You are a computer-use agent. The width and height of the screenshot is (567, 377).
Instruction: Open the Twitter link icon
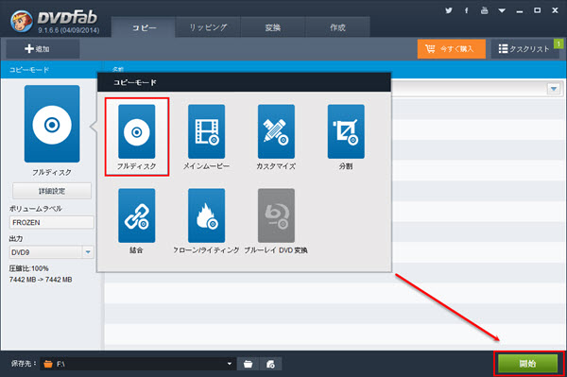click(x=449, y=10)
